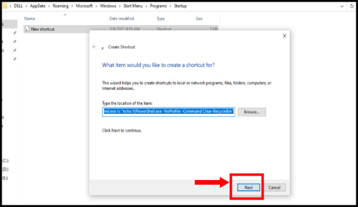Expand chevron between DELL and AppData

coord(26,6)
